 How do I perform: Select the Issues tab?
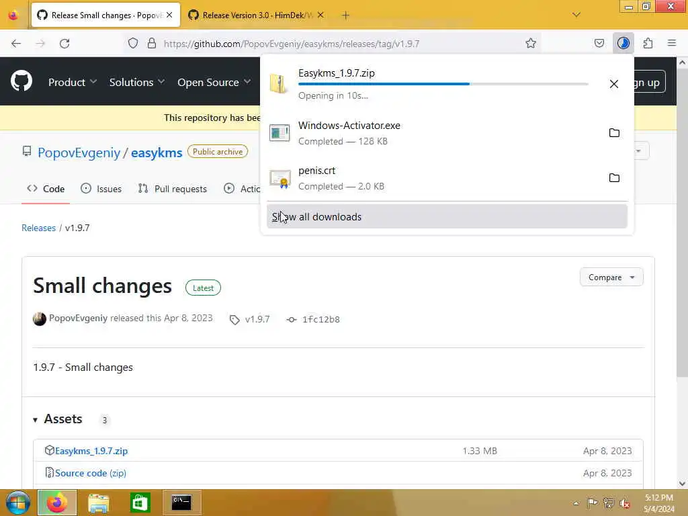click(x=101, y=189)
